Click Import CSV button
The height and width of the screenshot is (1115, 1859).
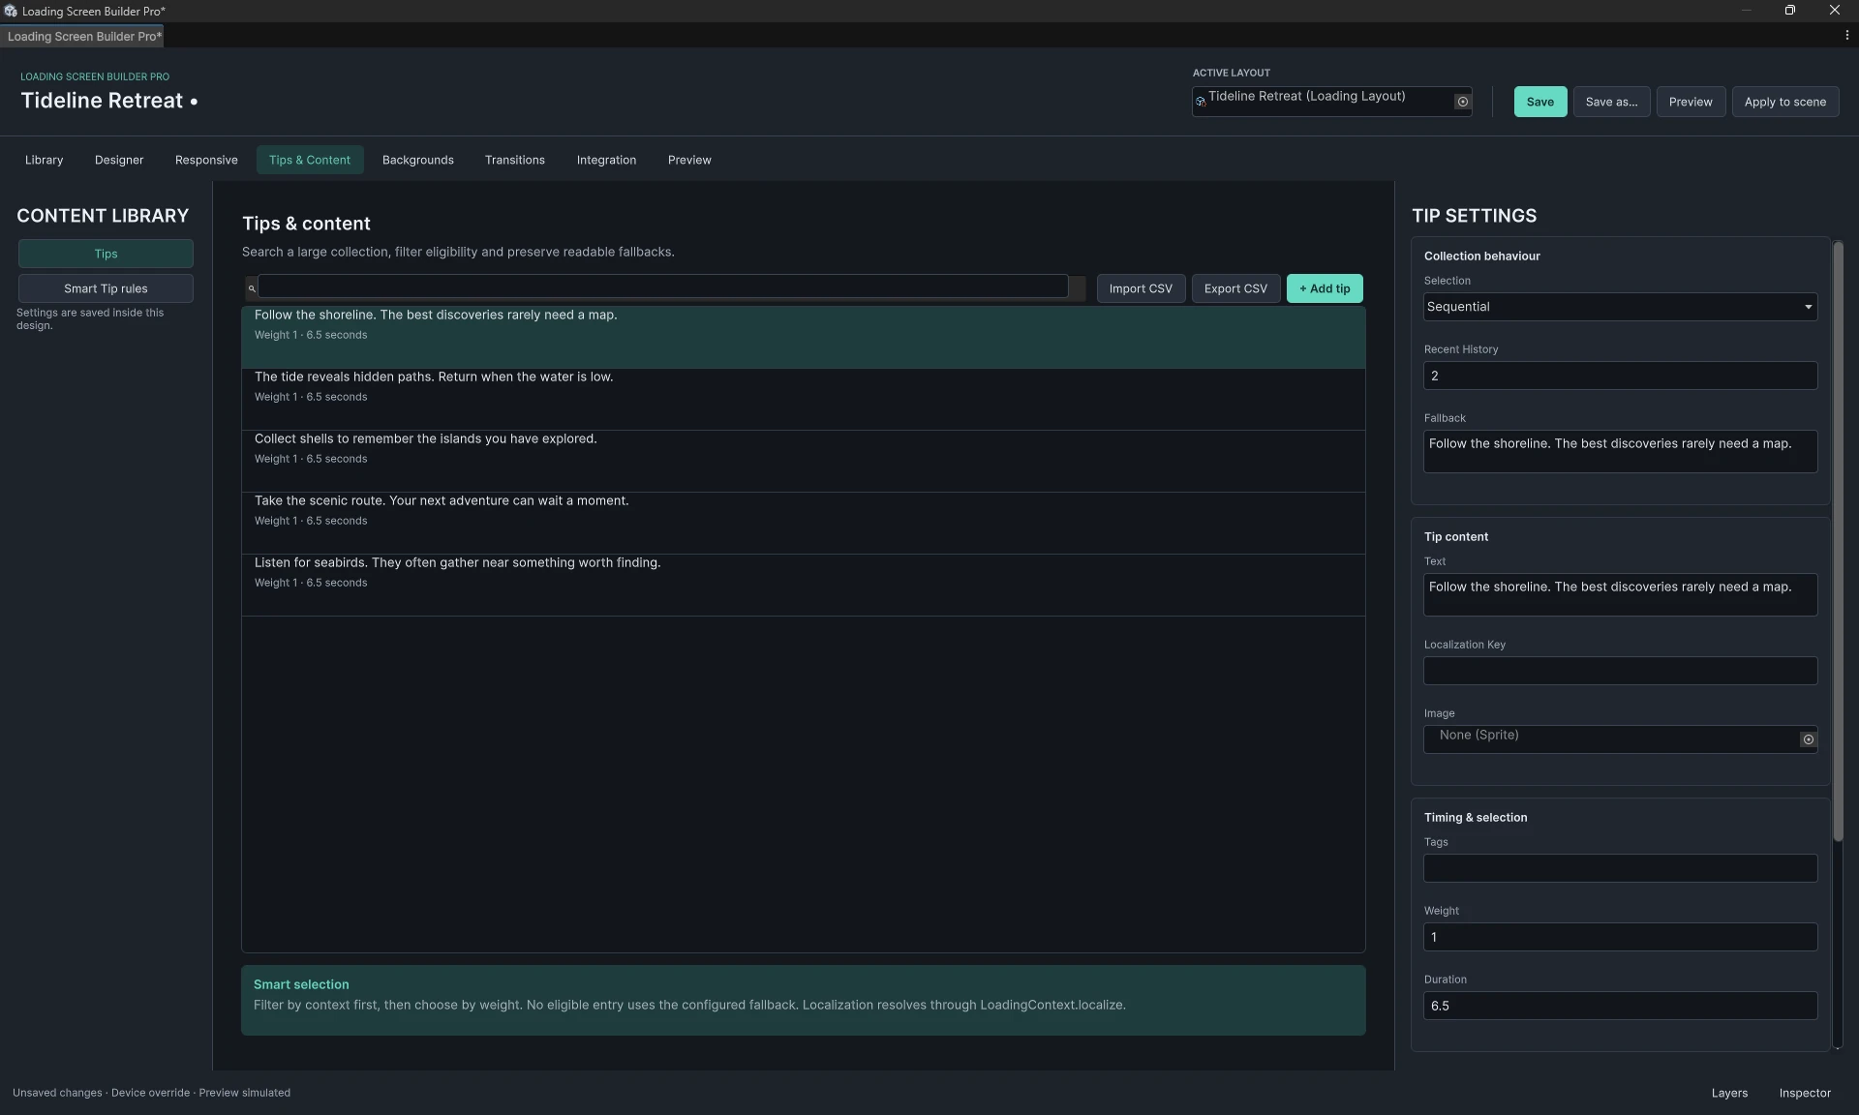[x=1141, y=288]
